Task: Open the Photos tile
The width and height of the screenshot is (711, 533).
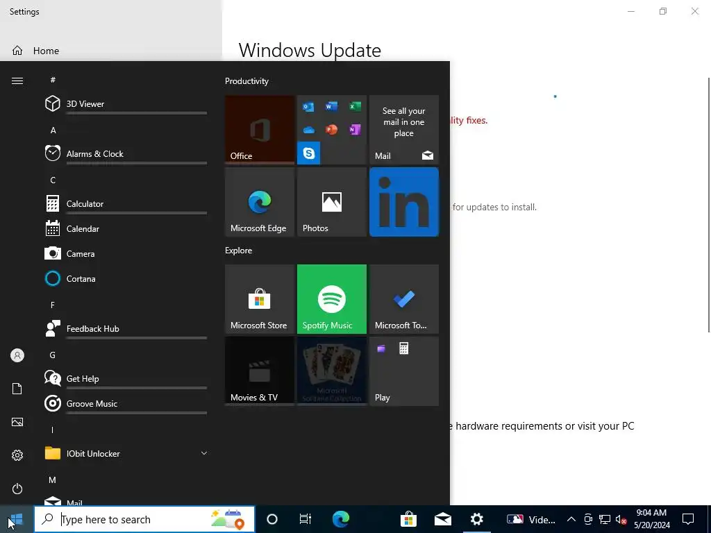Action: 332,202
